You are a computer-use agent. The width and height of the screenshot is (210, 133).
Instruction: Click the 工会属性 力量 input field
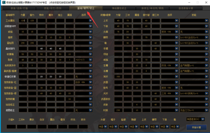23,21
